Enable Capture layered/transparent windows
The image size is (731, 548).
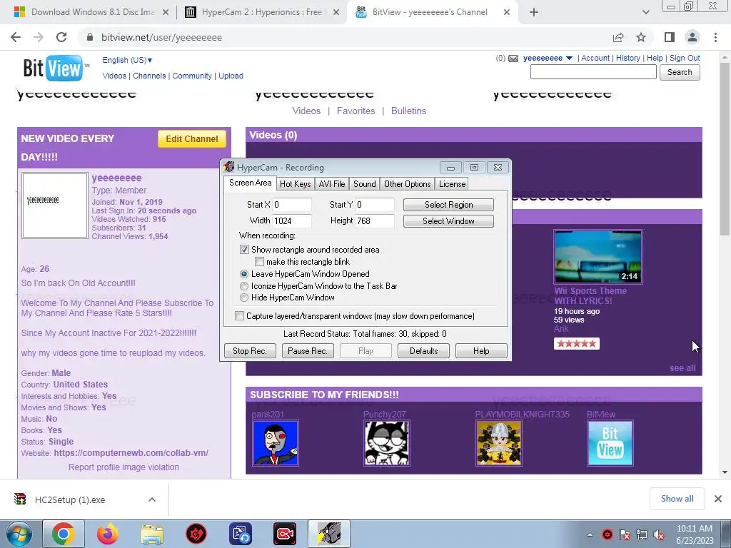[x=239, y=316]
